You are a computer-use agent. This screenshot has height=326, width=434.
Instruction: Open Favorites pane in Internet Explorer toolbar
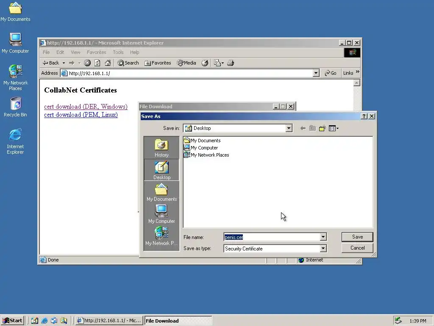158,63
